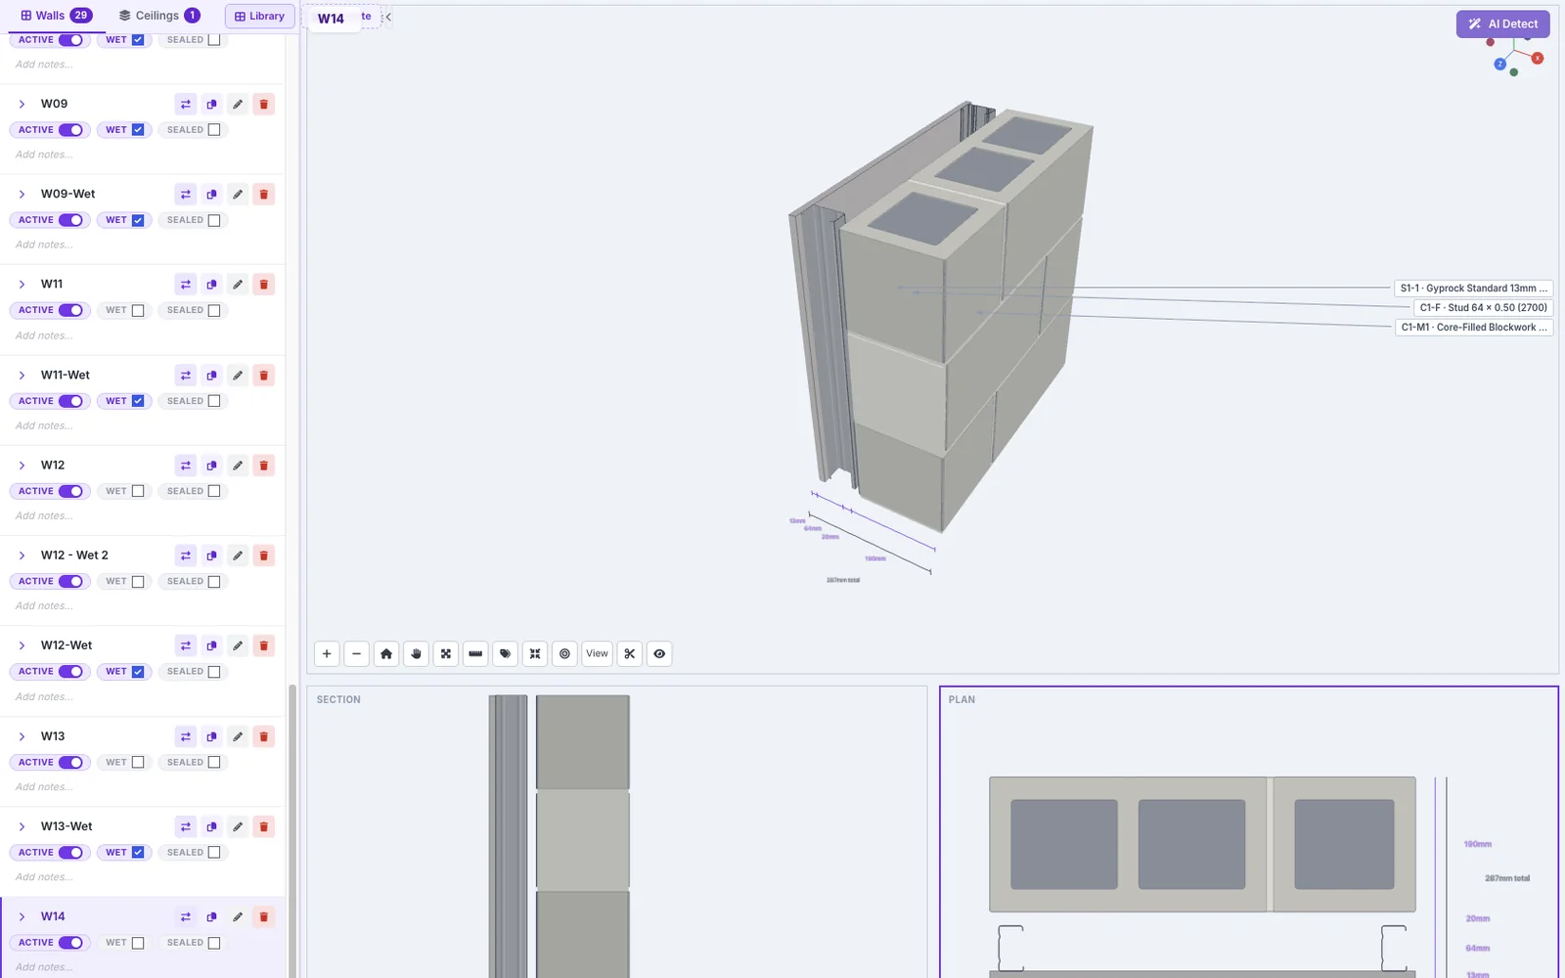Expand wall W13 chevron
1565x978 pixels.
(22, 735)
